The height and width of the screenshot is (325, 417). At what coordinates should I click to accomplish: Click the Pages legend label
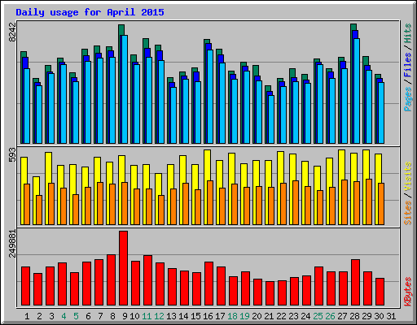pos(408,99)
